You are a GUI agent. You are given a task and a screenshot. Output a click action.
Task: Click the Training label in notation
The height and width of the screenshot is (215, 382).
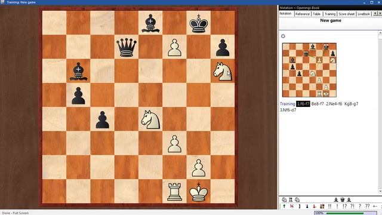288,104
